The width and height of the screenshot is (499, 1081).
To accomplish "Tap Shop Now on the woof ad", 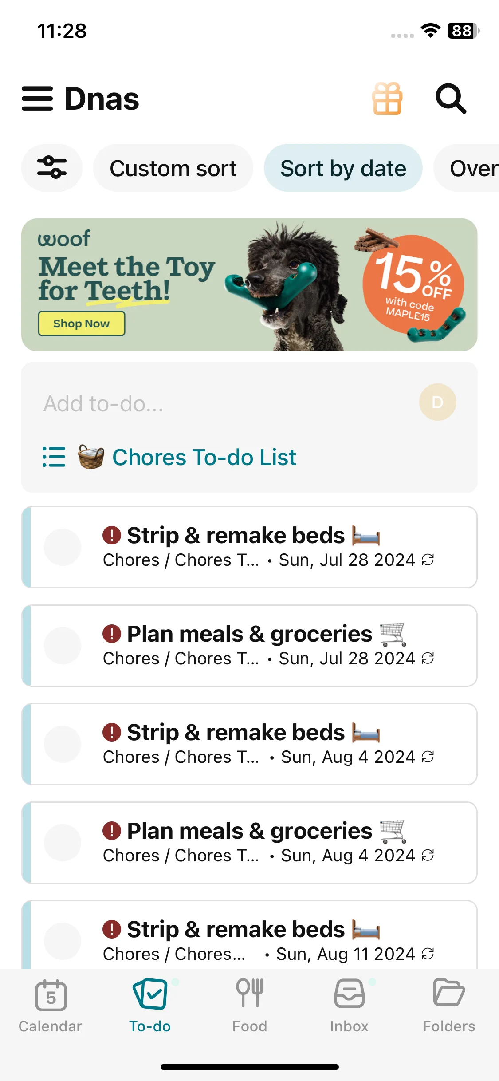I will click(81, 324).
